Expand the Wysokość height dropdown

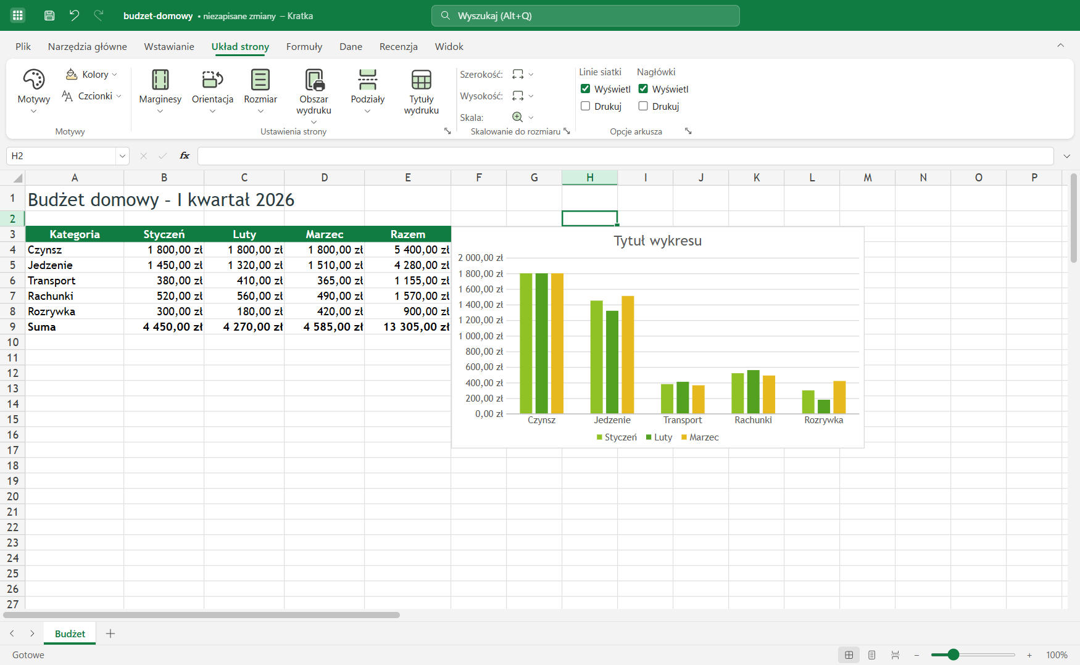pyautogui.click(x=523, y=96)
